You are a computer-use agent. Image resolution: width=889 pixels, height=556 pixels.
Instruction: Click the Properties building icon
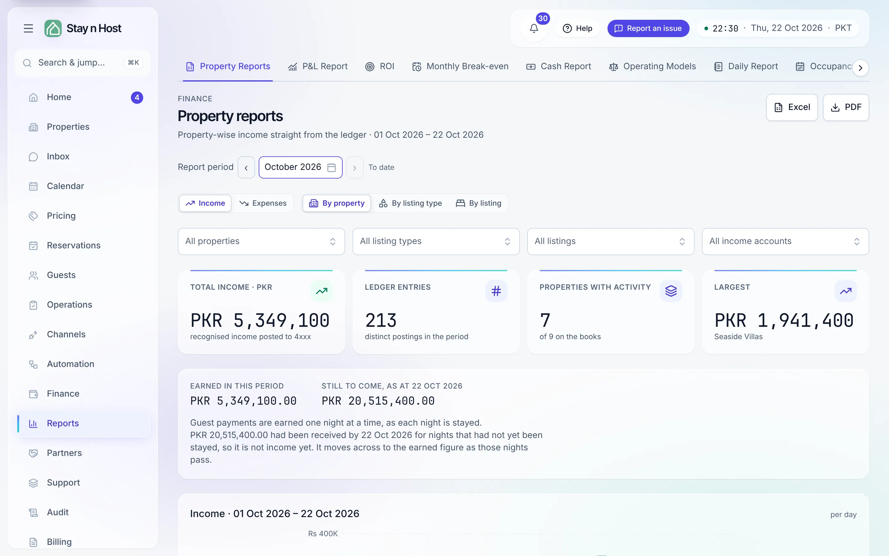pyautogui.click(x=33, y=127)
